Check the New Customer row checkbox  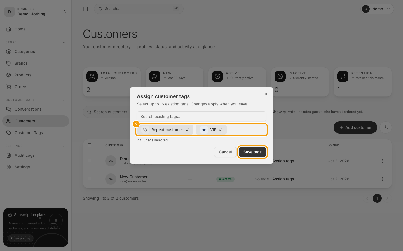point(90,178)
